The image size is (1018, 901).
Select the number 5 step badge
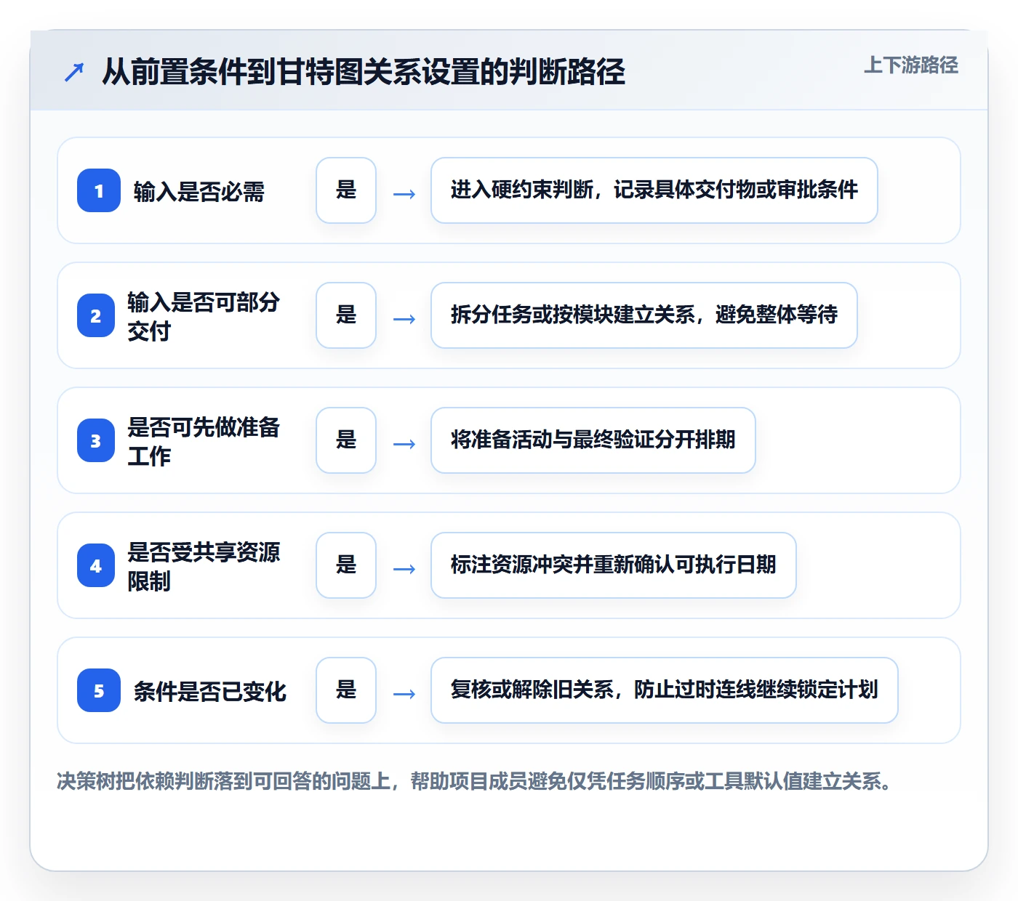99,690
